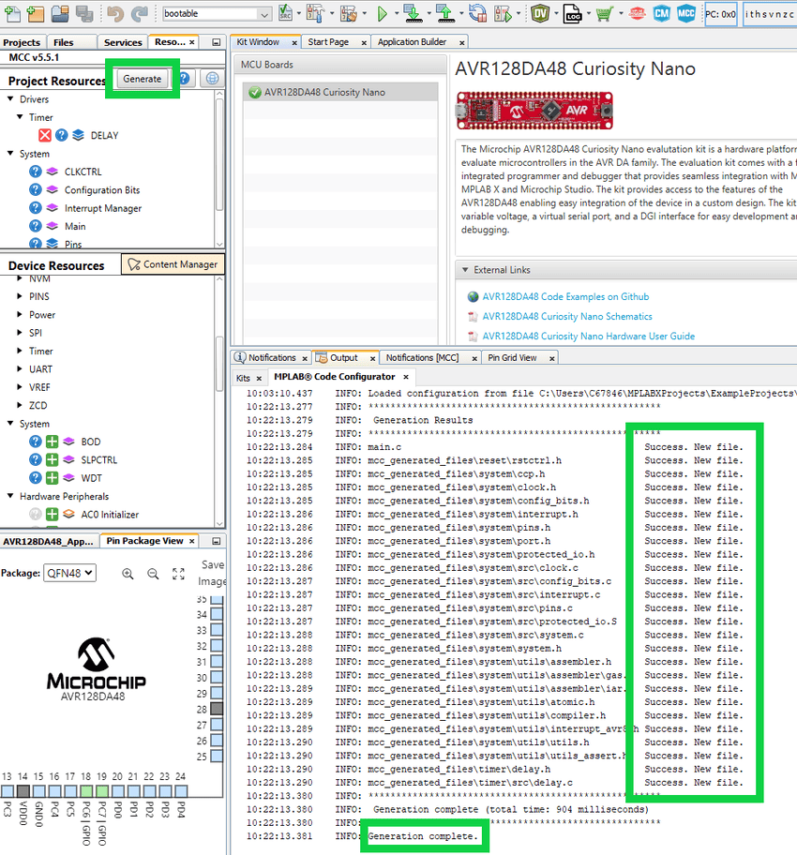Open help for the CLKCTRL module
Viewport: 797px width, 855px height.
coord(36,172)
